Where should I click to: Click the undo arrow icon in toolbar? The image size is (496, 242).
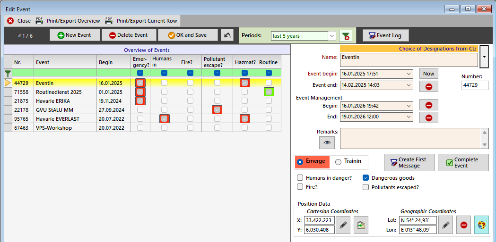[x=227, y=35]
